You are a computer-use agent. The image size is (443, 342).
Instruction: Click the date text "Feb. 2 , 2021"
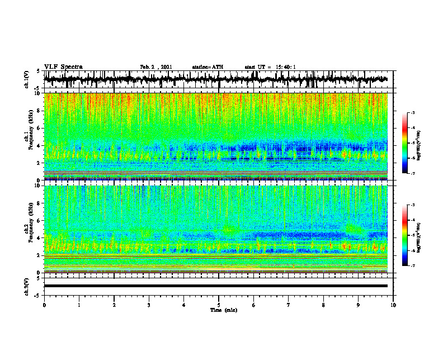[x=156, y=67]
